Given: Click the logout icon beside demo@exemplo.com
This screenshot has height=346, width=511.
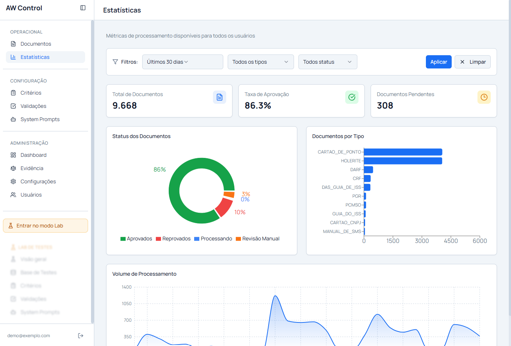Looking at the screenshot, I should [x=81, y=336].
